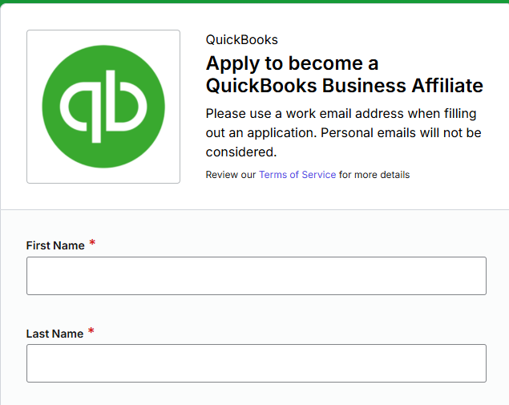Image resolution: width=509 pixels, height=405 pixels.
Task: Click the word 'considered.' in the description
Action: pos(241,152)
